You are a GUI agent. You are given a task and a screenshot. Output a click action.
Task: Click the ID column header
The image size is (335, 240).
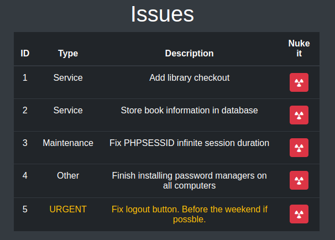(x=25, y=54)
